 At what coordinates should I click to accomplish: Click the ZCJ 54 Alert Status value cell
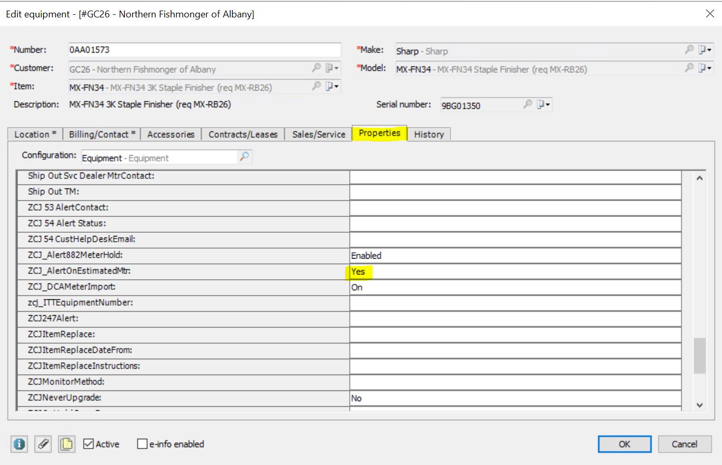click(515, 224)
